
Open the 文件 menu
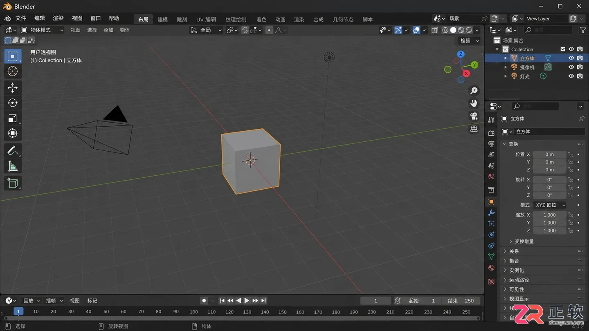pos(20,18)
